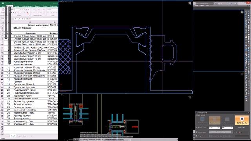Select cell 'Лента бутиловая 45мм'
The height and width of the screenshot is (141, 251).
pyautogui.click(x=30, y=99)
